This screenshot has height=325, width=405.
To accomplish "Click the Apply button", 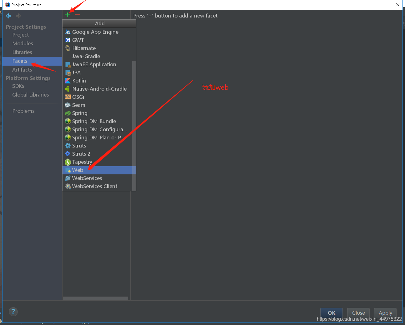I will coord(385,313).
